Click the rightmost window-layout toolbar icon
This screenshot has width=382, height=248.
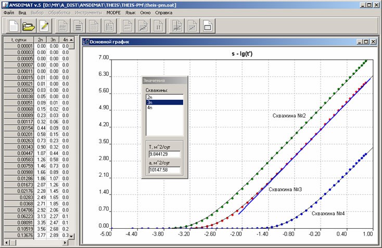pyautogui.click(x=207, y=24)
